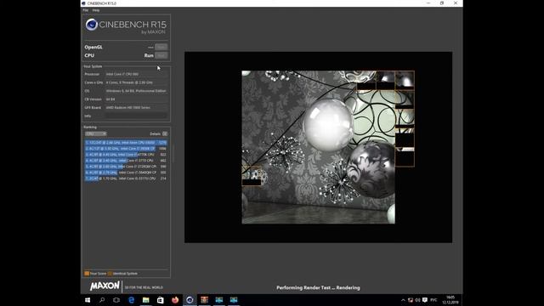Click the РУС language indicator
Viewport: 544px width, 306px height.
pos(433,300)
